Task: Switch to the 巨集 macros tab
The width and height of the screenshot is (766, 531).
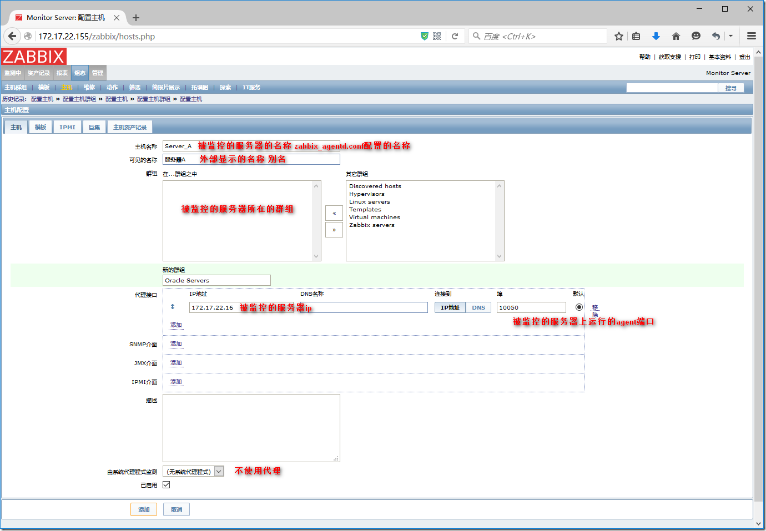Action: pos(94,127)
